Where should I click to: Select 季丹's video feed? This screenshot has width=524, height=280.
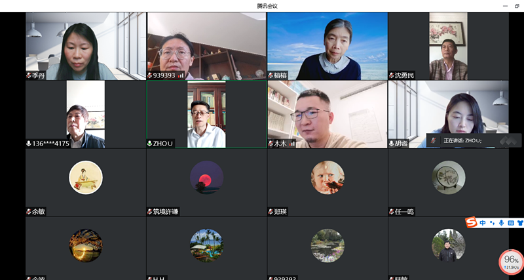click(x=86, y=46)
